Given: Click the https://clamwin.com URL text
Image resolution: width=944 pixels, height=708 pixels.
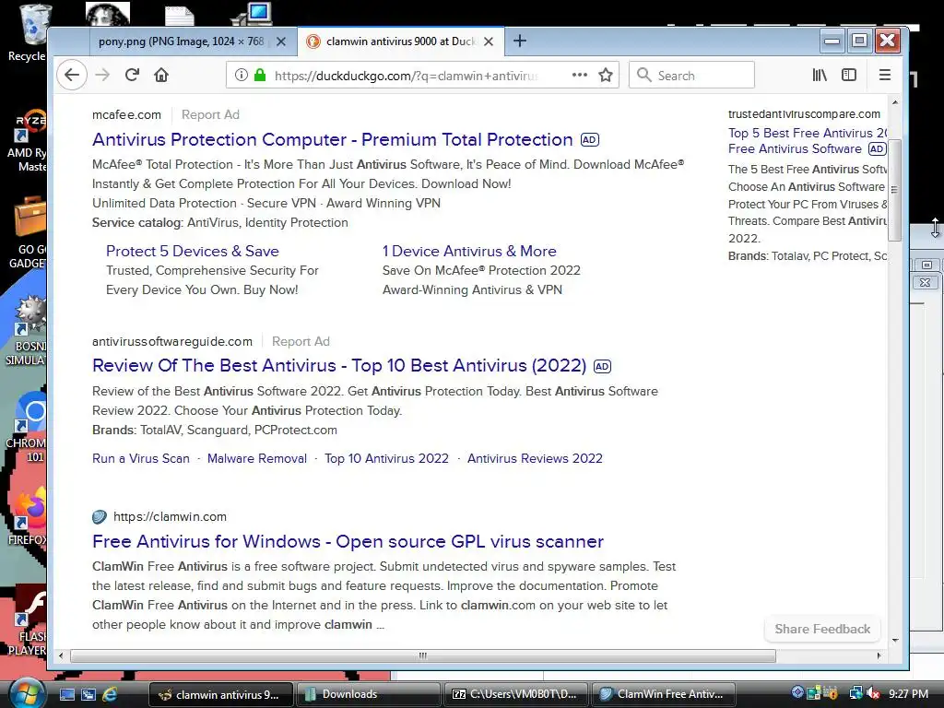Looking at the screenshot, I should click(x=170, y=516).
